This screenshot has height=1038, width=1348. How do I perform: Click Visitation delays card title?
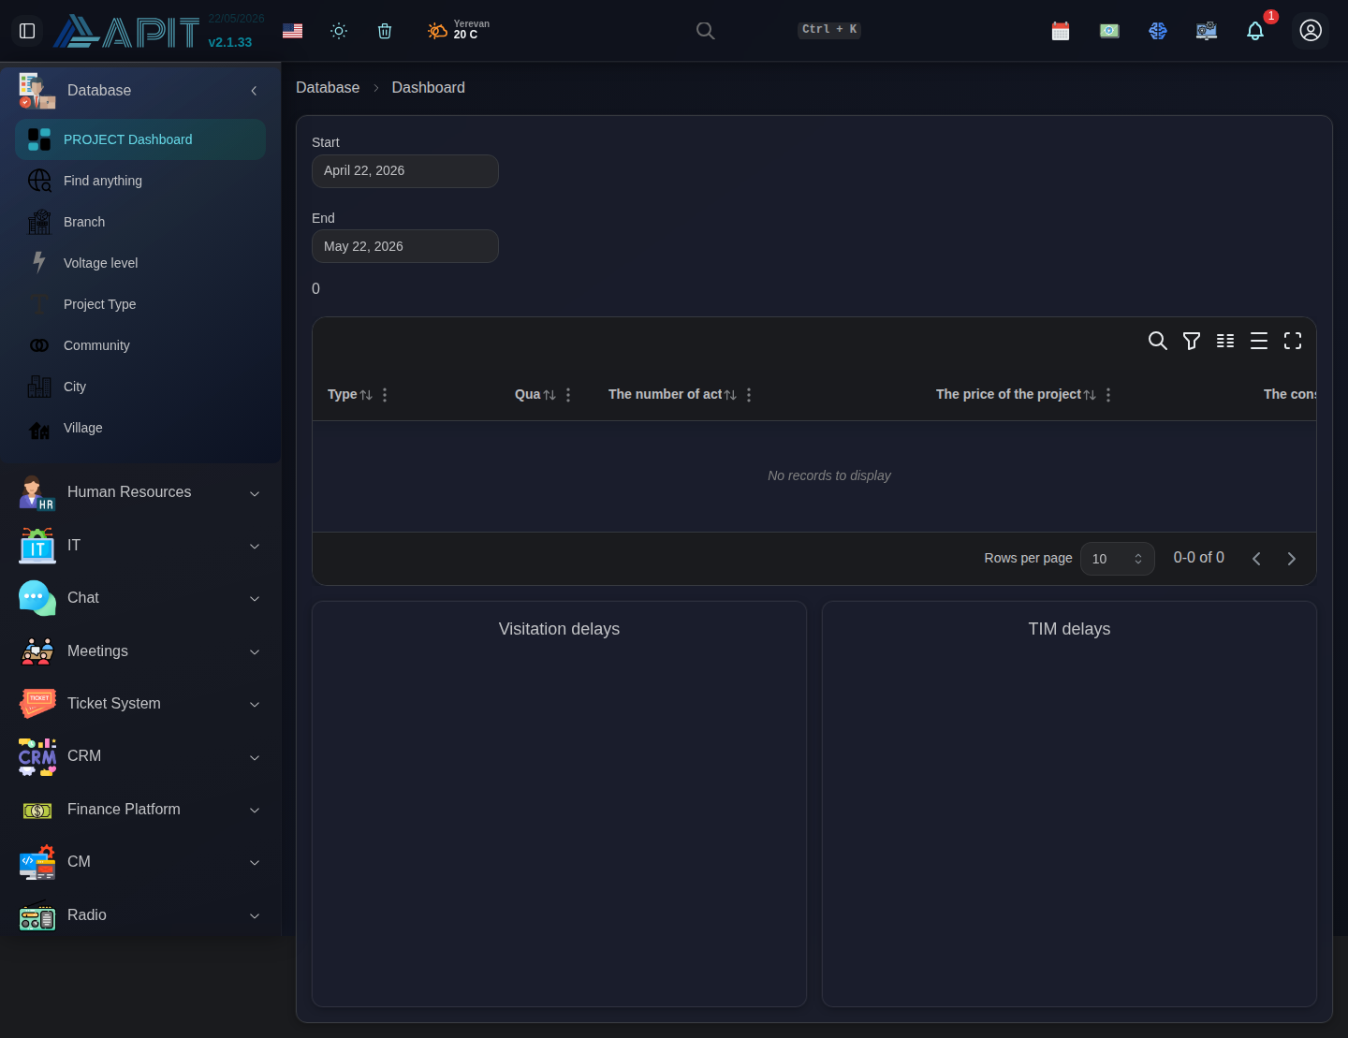point(559,629)
